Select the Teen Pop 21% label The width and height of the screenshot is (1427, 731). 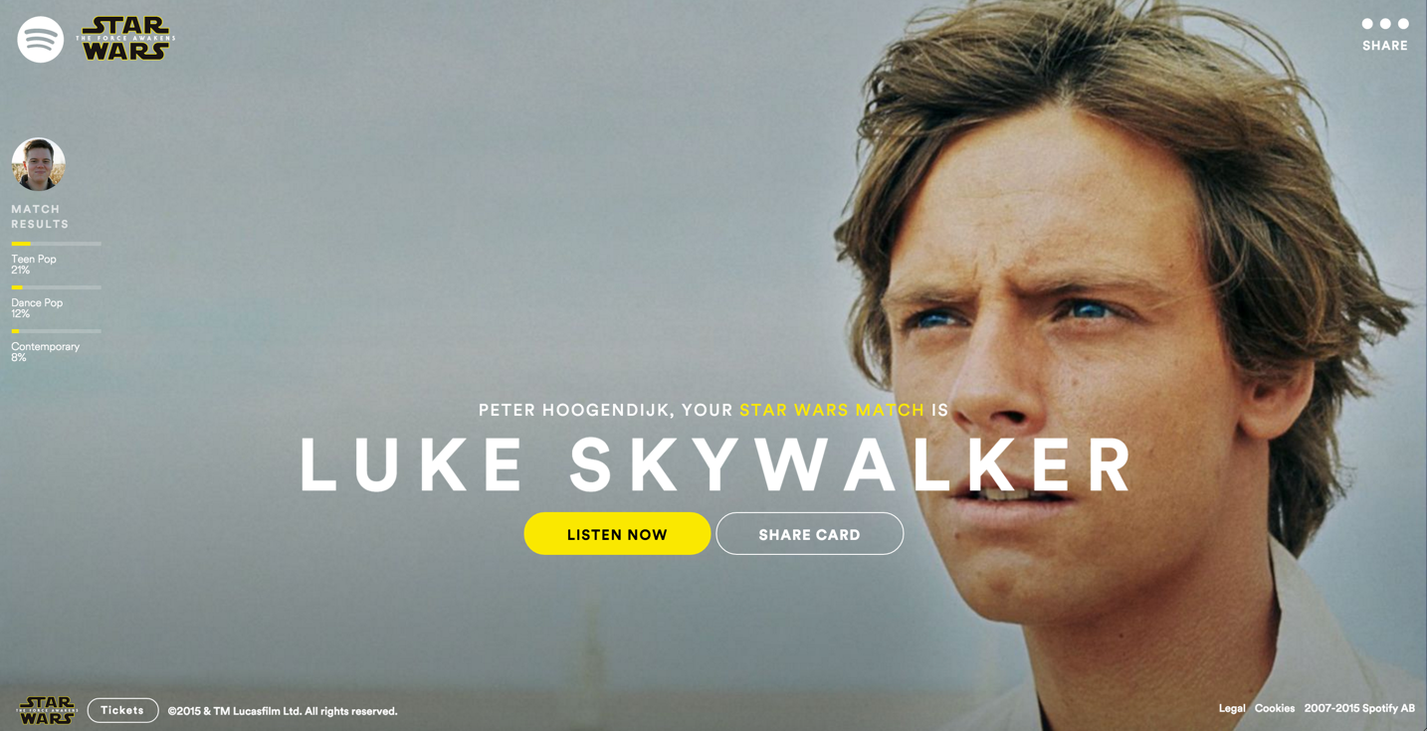[x=34, y=265]
